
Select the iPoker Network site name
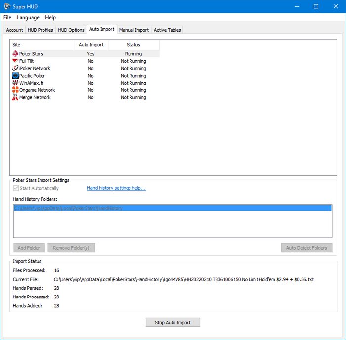(35, 68)
